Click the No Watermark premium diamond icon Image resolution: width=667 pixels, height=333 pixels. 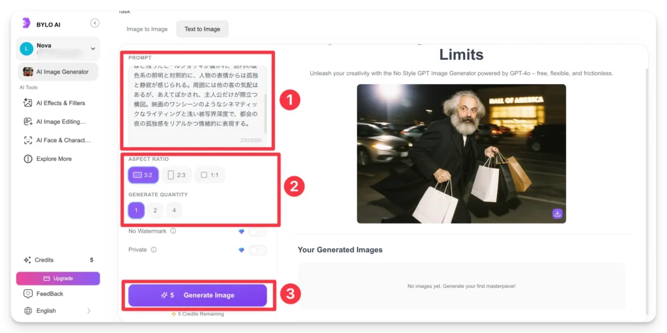point(241,231)
